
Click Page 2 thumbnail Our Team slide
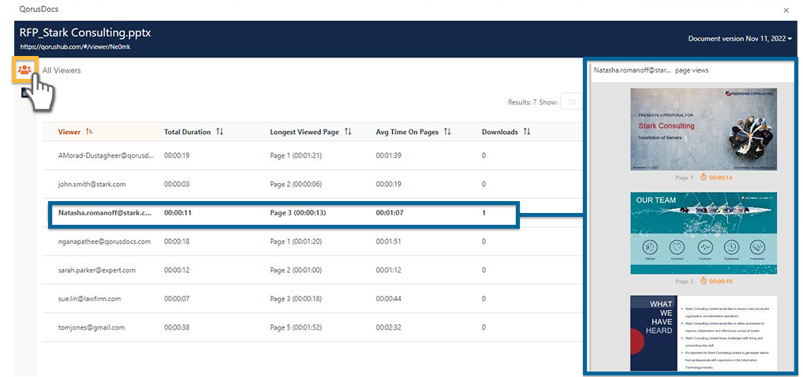tap(703, 233)
